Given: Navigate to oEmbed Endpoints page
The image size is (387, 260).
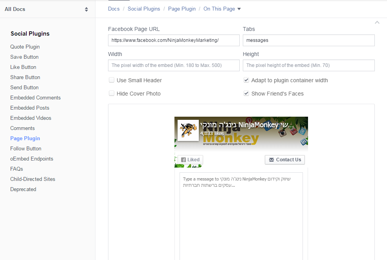Looking at the screenshot, I should click(x=31, y=159).
